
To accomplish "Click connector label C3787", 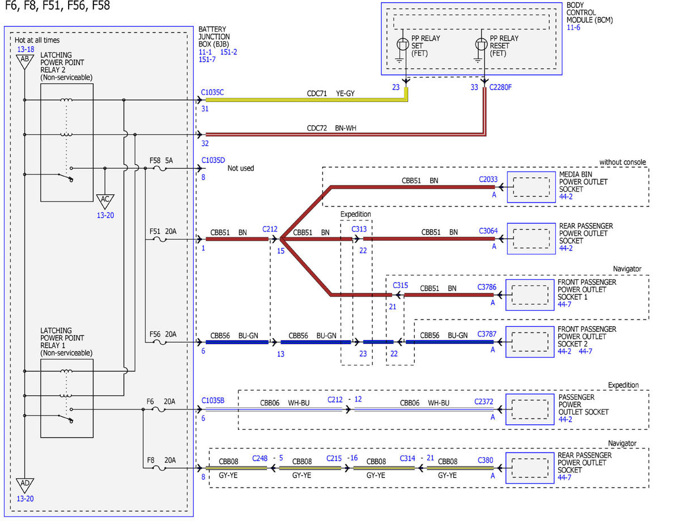I will tap(487, 334).
